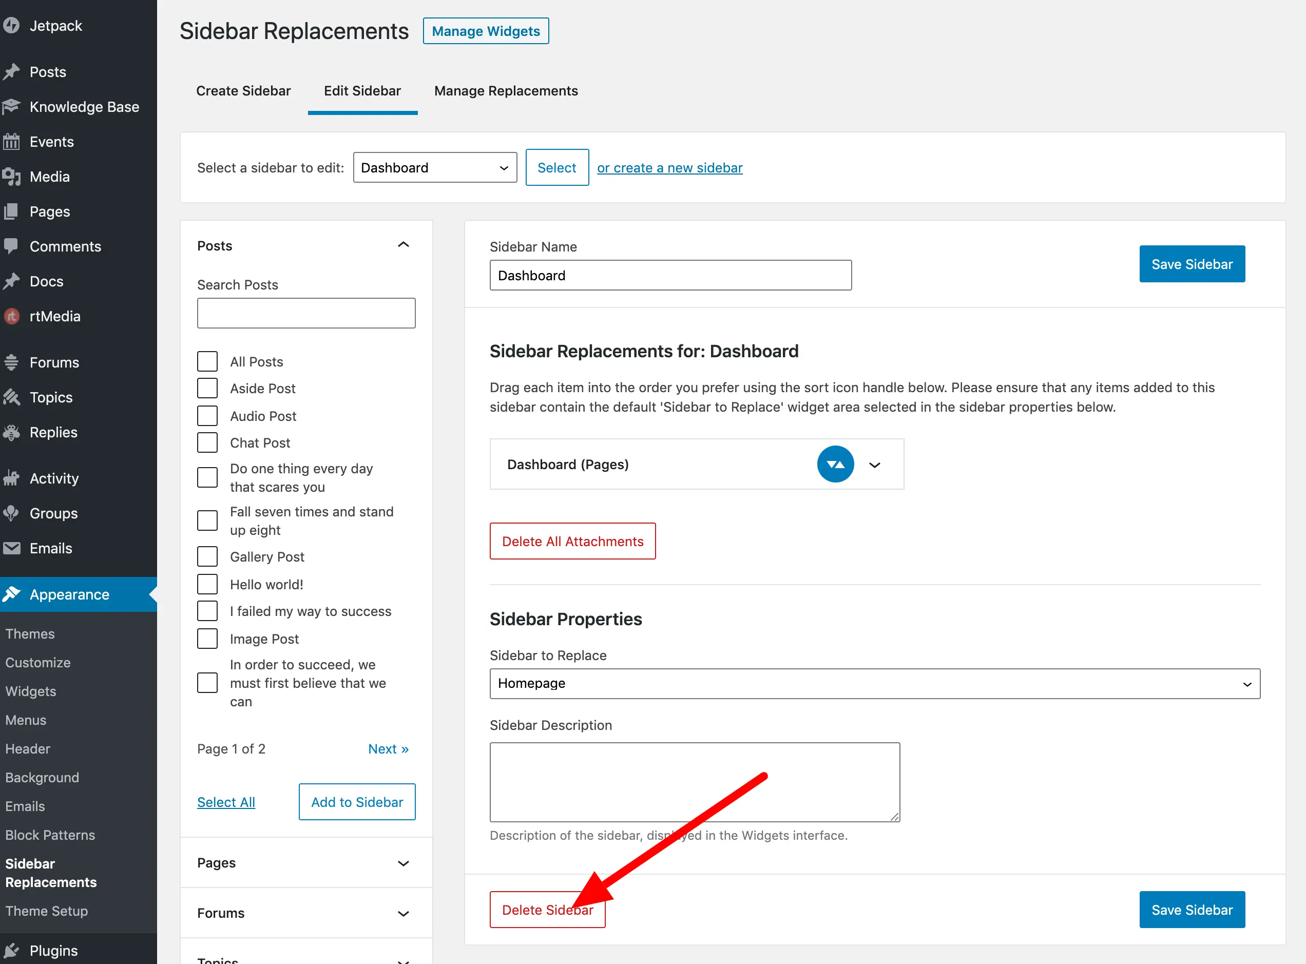Click the Appearance paintbrush icon
The image size is (1306, 964).
coord(11,594)
